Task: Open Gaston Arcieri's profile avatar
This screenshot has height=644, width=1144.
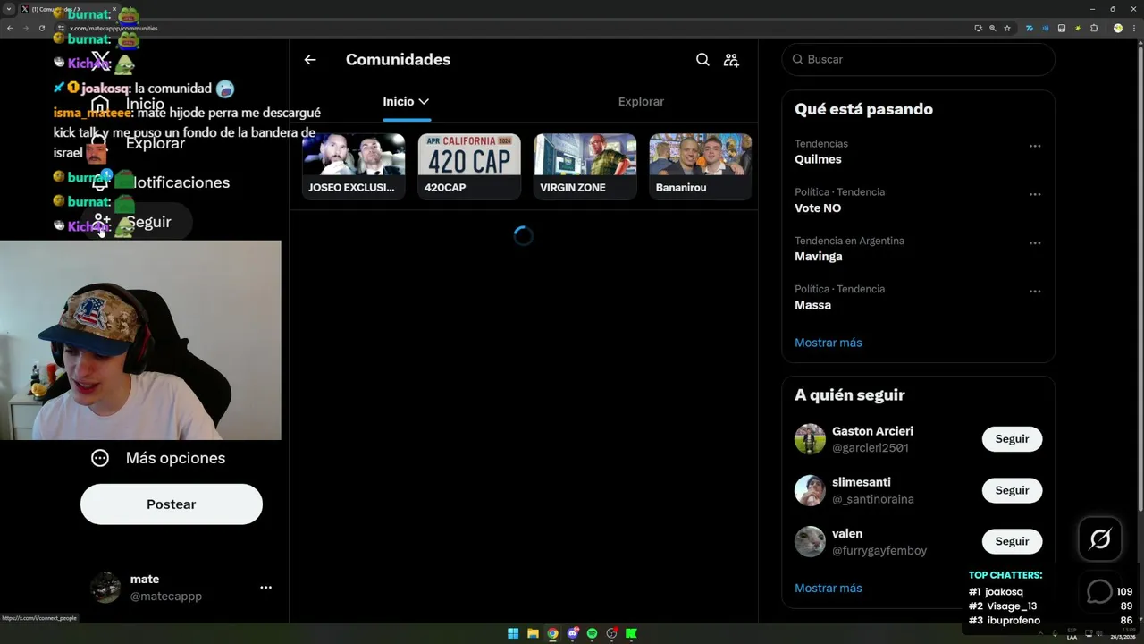Action: 810,439
